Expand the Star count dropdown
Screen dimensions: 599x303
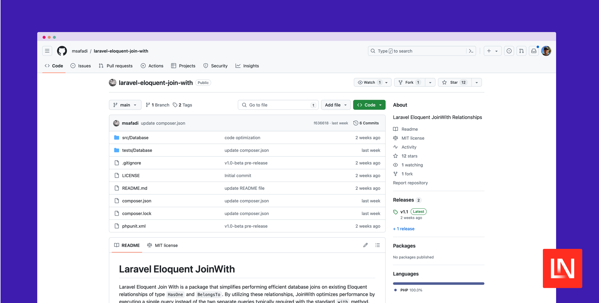point(476,82)
